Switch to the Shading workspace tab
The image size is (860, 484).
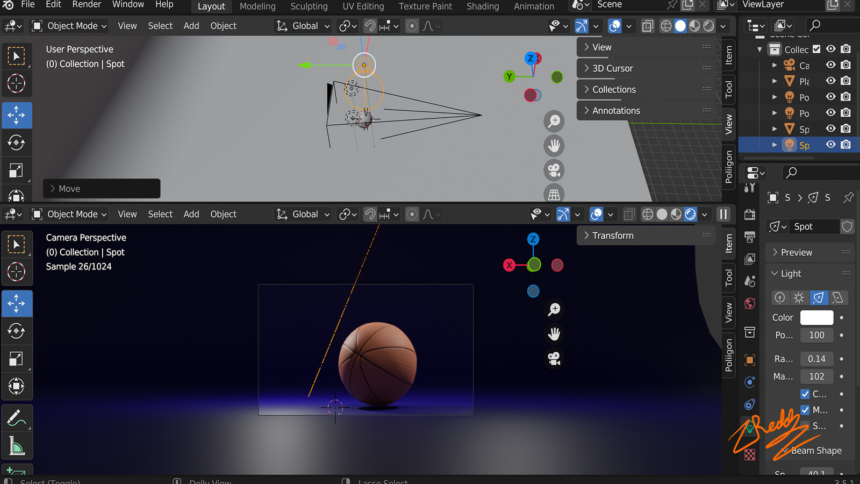[x=483, y=6]
